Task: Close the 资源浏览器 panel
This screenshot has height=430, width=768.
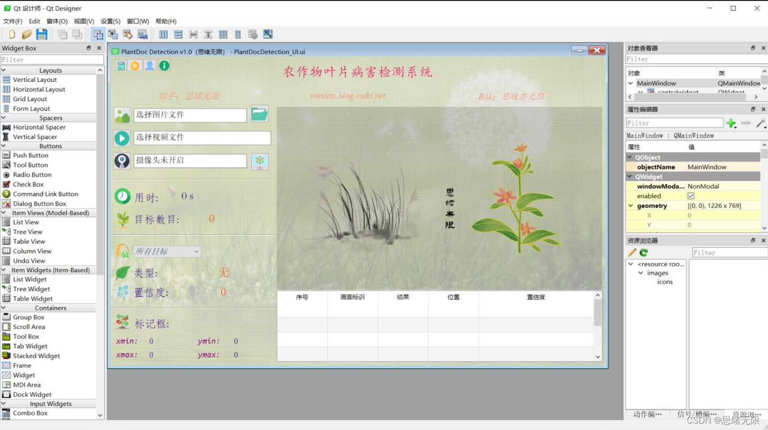Action: coord(763,241)
